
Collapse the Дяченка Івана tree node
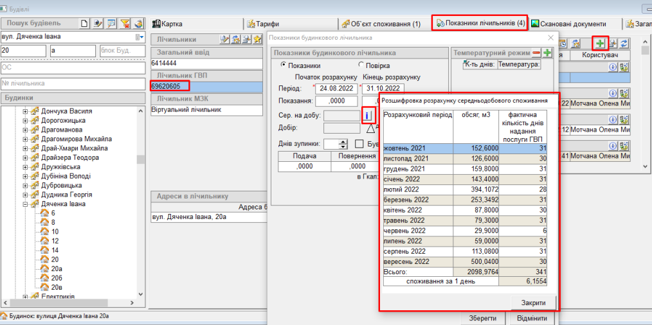26,204
